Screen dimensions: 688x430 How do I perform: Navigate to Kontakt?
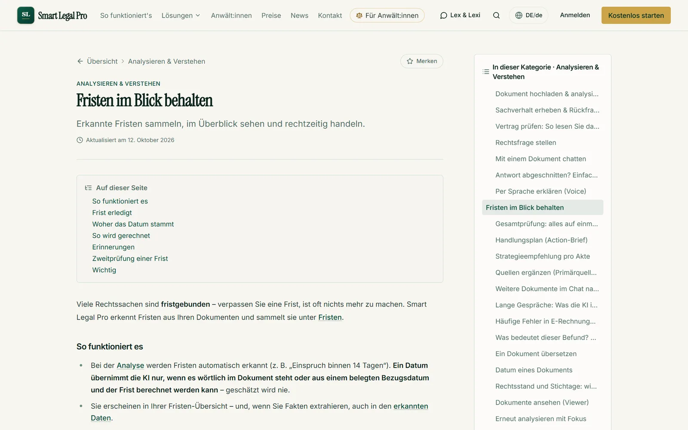coord(330,15)
